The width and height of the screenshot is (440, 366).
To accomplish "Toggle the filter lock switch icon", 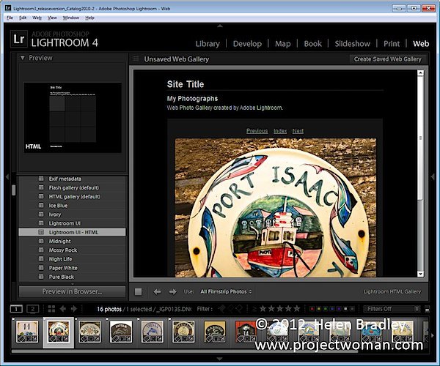I will pos(427,309).
